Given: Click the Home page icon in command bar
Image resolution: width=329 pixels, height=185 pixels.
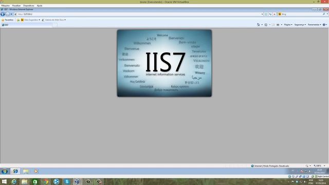Looking at the screenshot, I should pos(258,25).
